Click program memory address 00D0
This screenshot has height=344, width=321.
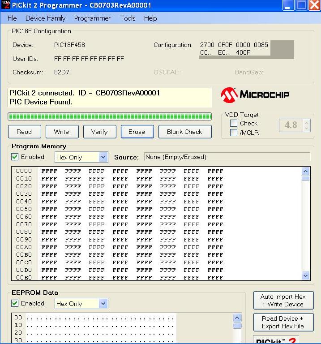pyautogui.click(x=24, y=270)
